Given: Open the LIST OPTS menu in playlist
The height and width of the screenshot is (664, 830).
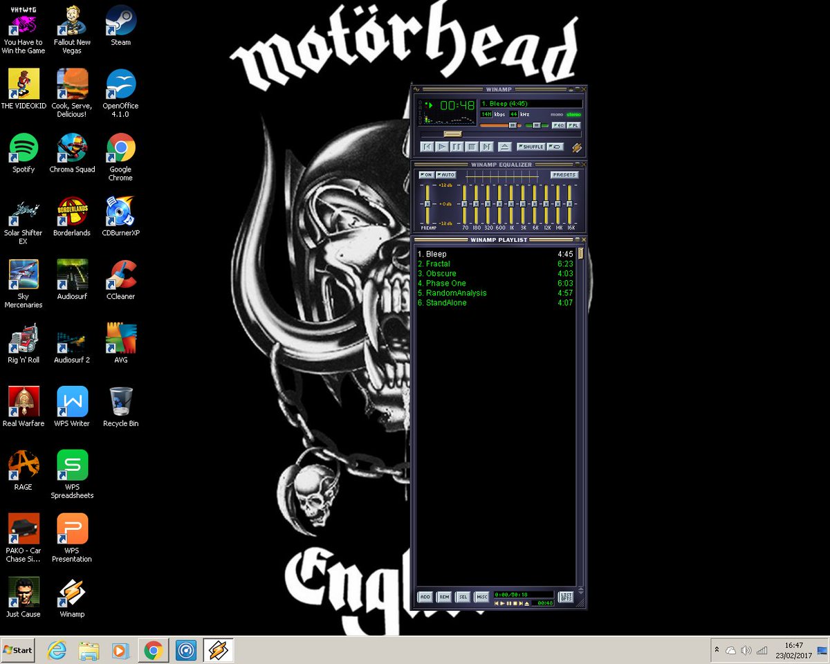Looking at the screenshot, I should (565, 597).
